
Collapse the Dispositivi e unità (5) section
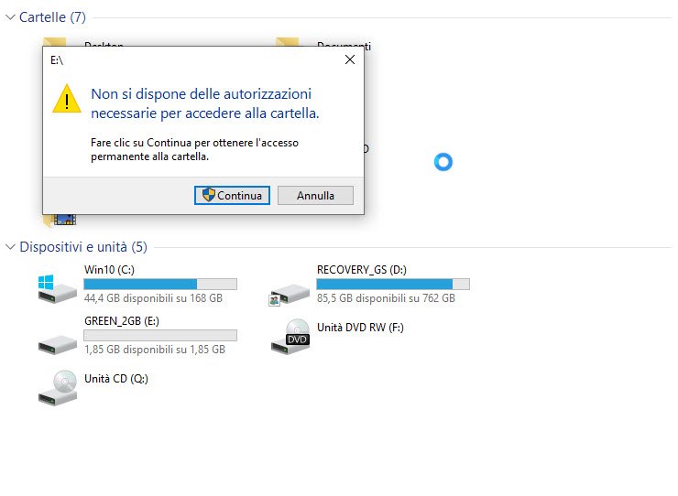(x=10, y=247)
